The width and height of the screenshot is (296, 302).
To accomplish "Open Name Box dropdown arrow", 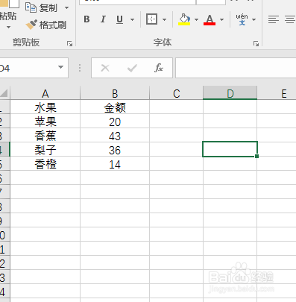I will (x=60, y=67).
